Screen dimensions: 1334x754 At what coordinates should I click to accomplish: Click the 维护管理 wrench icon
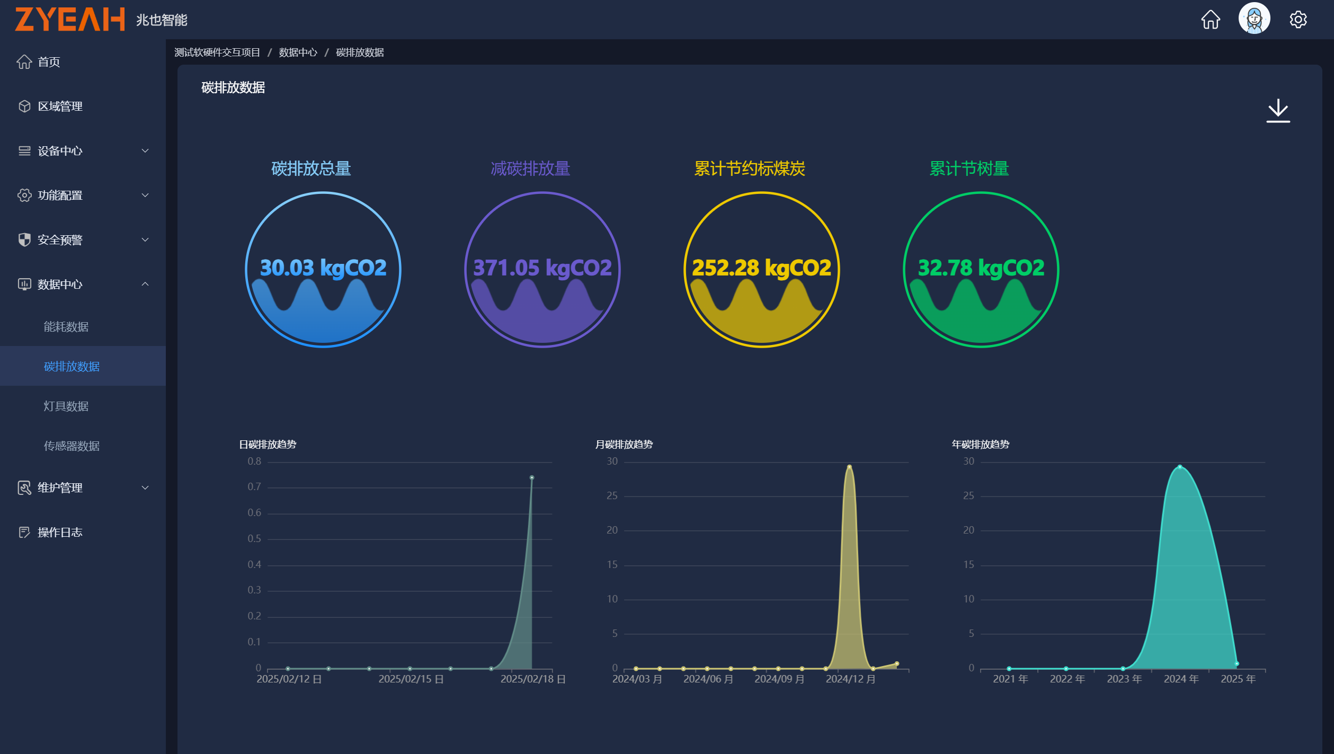(x=24, y=488)
